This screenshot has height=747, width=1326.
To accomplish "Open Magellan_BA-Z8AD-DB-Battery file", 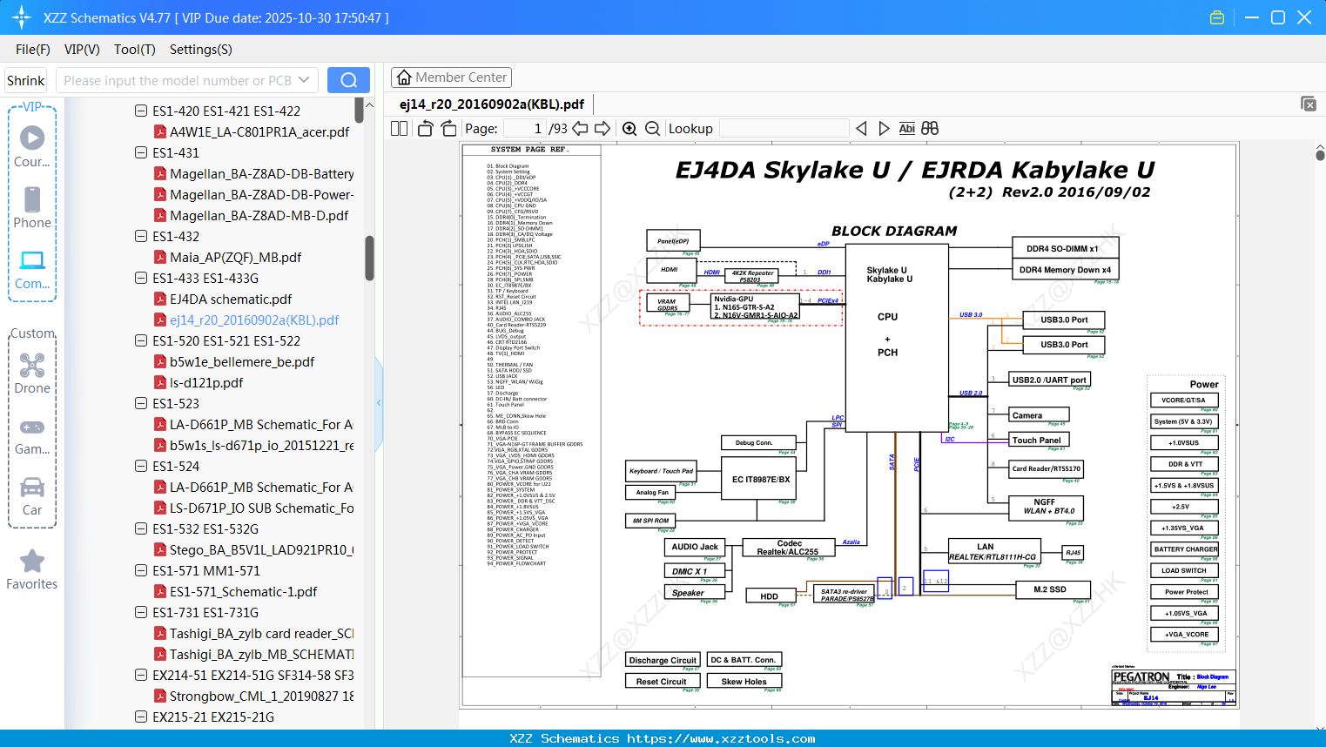I will pos(261,173).
